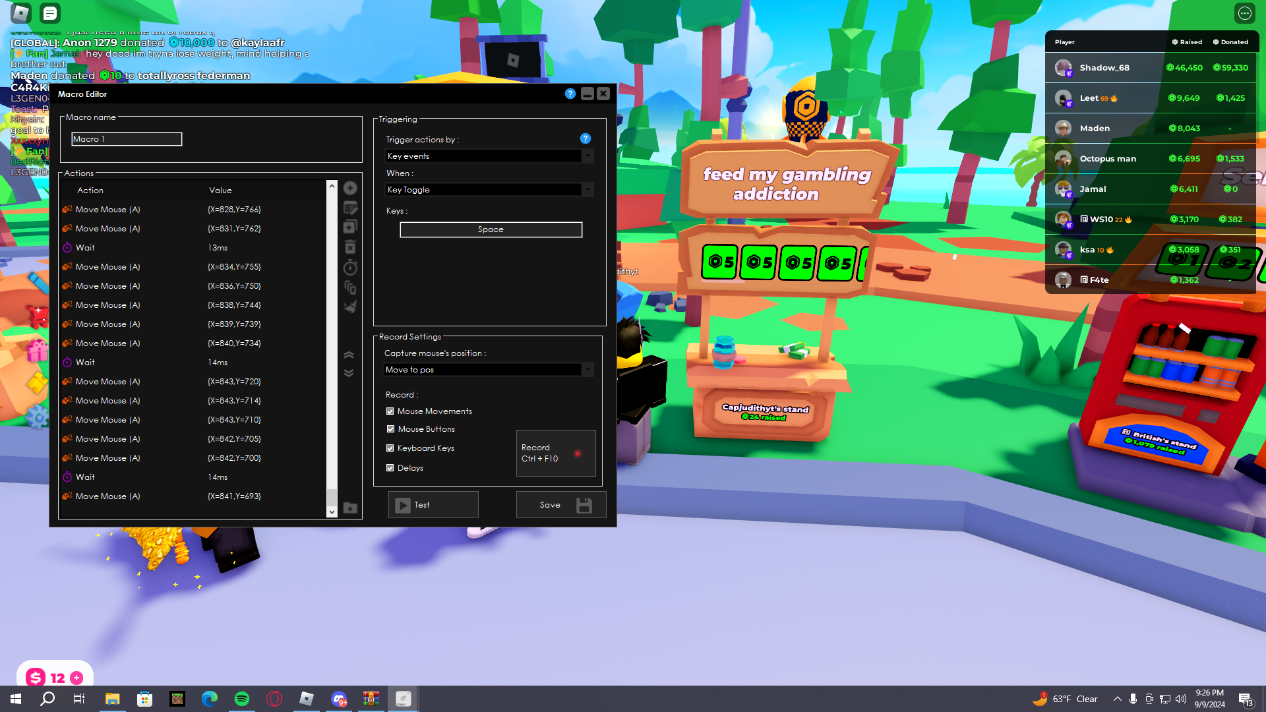
Task: Open the Key events trigger dropdown
Action: [587, 156]
